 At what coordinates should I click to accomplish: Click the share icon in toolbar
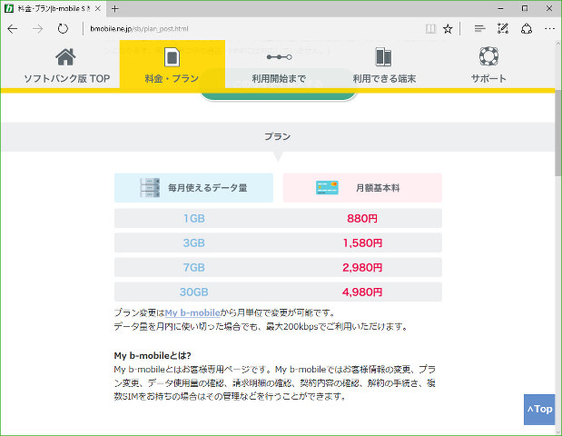click(527, 29)
